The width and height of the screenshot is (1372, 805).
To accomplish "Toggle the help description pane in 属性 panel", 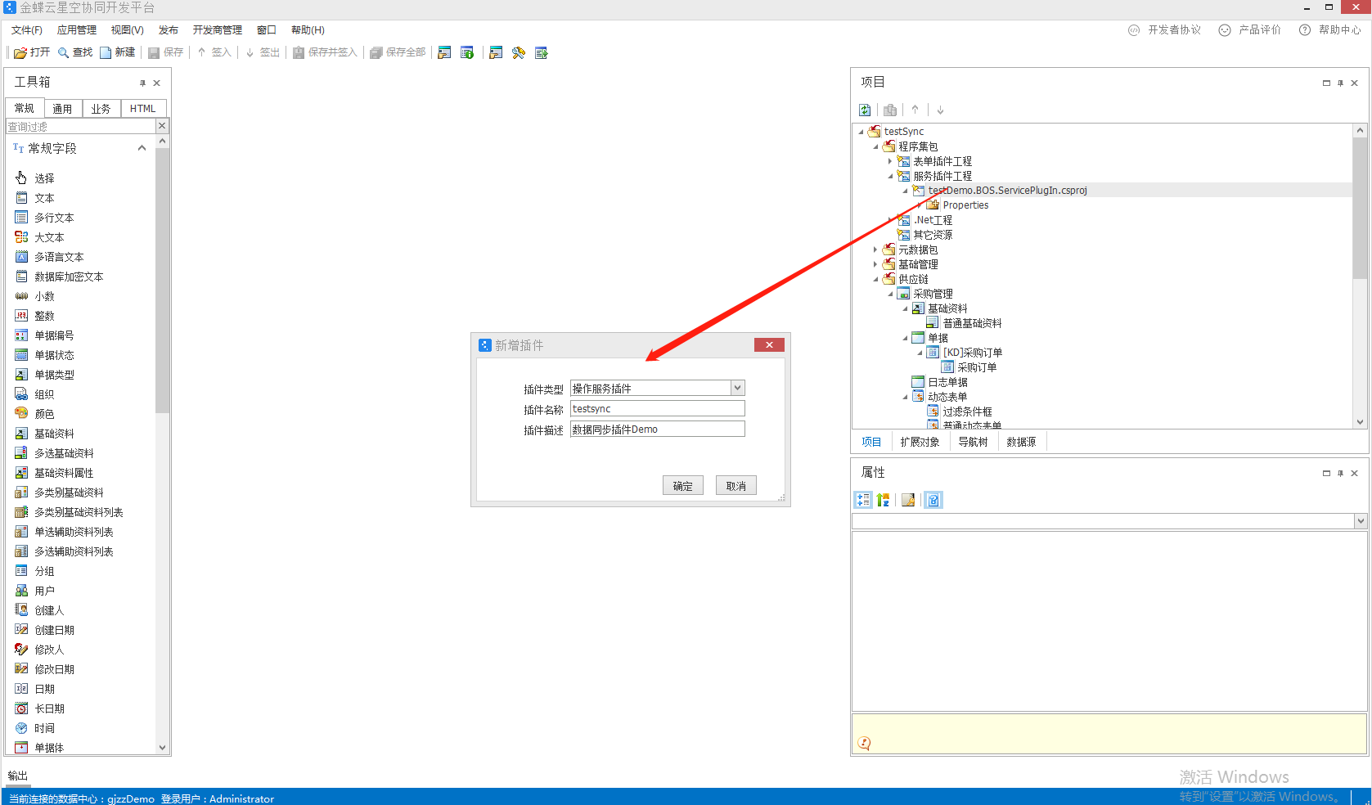I will point(933,500).
